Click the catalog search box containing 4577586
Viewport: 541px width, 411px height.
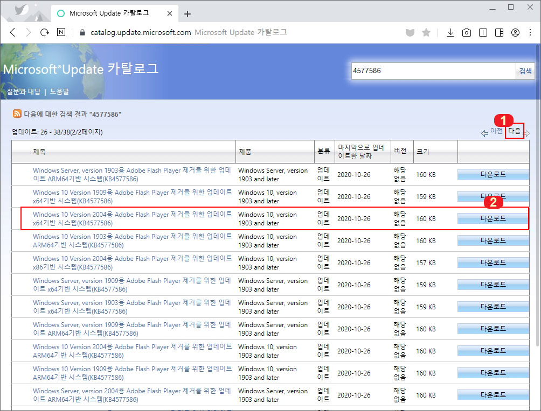433,71
